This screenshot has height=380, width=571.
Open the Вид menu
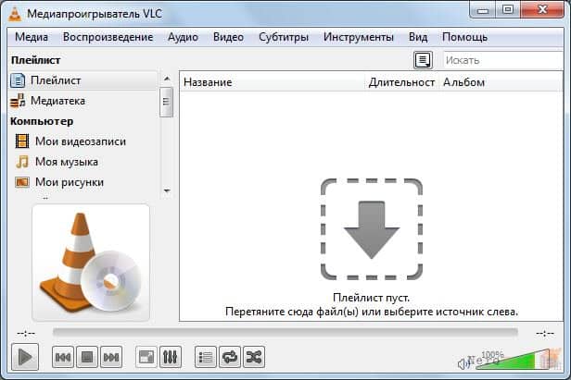click(x=418, y=37)
